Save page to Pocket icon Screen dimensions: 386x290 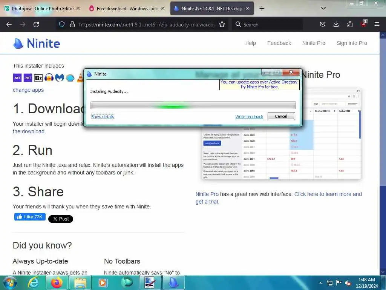point(323,24)
